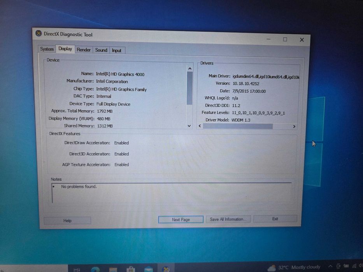Click the Feature Levels value list
Screen dimensions: 363x272
pyautogui.click(x=258, y=113)
